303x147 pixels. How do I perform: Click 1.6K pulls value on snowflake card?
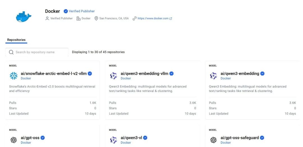tap(93, 103)
